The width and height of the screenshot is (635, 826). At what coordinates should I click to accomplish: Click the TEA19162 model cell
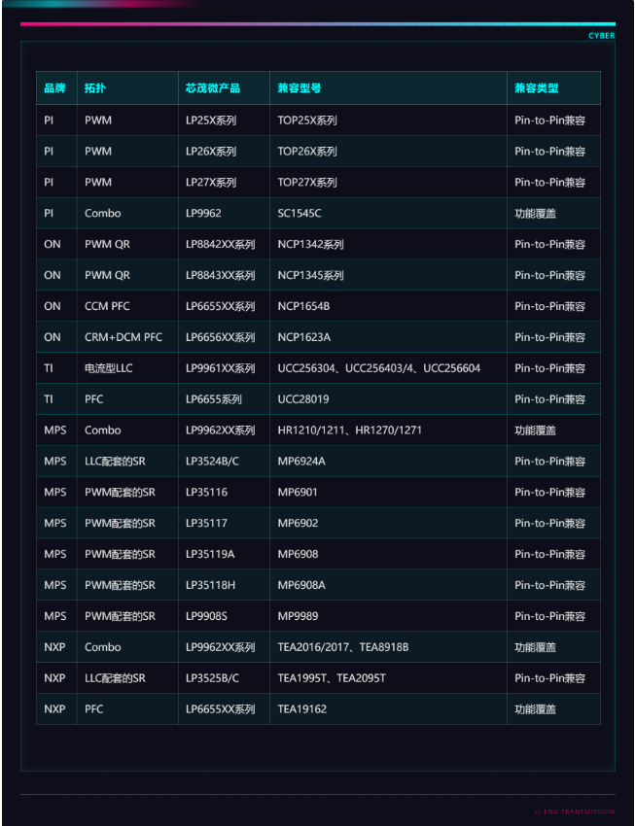(302, 708)
